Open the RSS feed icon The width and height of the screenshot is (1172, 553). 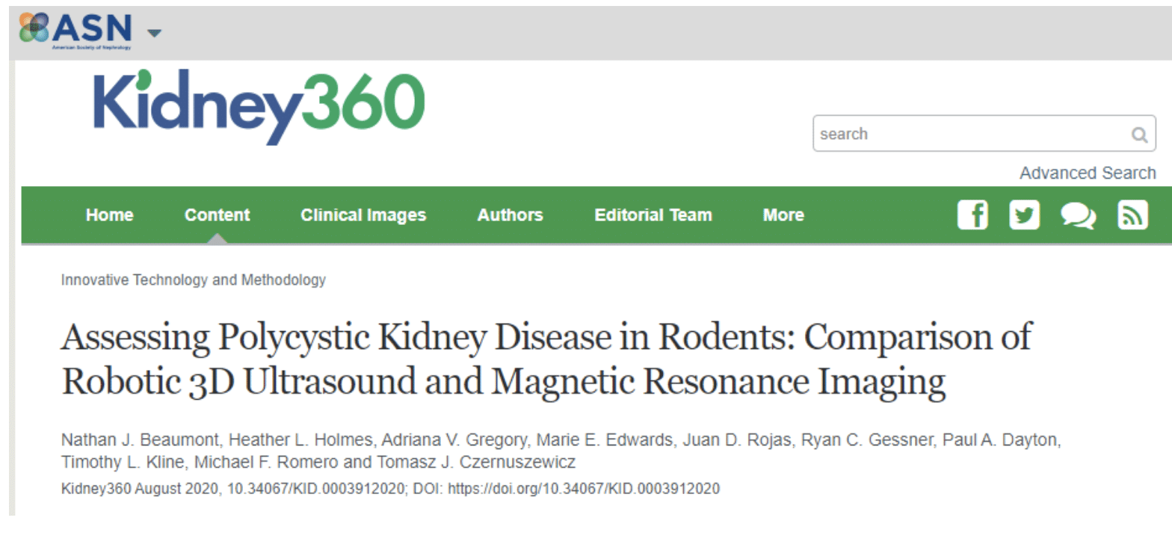coord(1132,215)
